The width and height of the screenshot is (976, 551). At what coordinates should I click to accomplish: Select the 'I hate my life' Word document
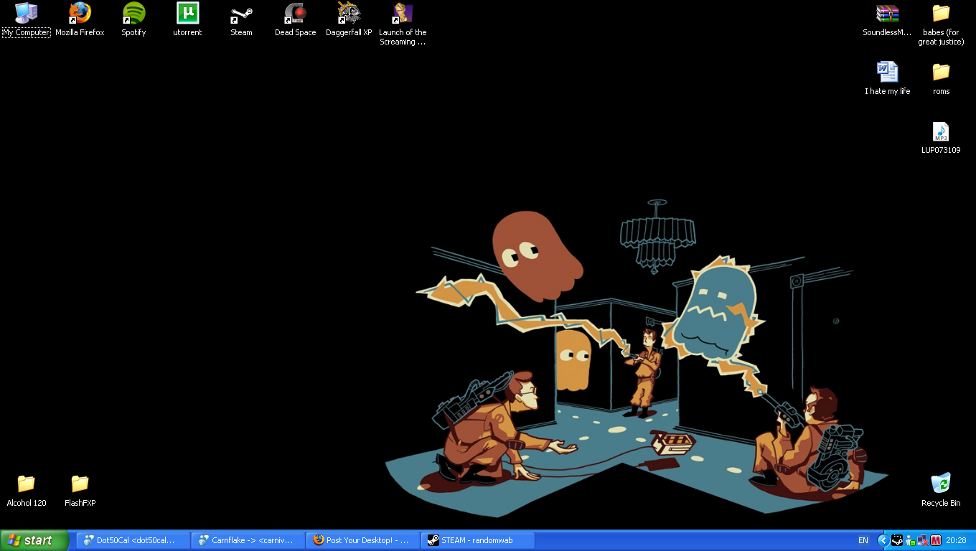pyautogui.click(x=887, y=72)
